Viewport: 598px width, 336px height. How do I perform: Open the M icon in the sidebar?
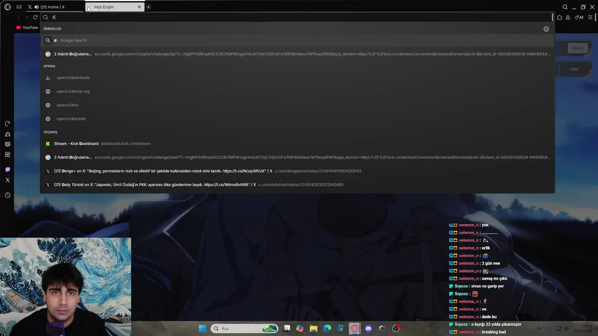(7, 154)
